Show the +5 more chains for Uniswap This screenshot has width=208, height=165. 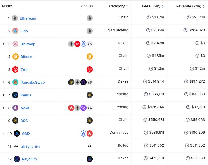coord(90,44)
